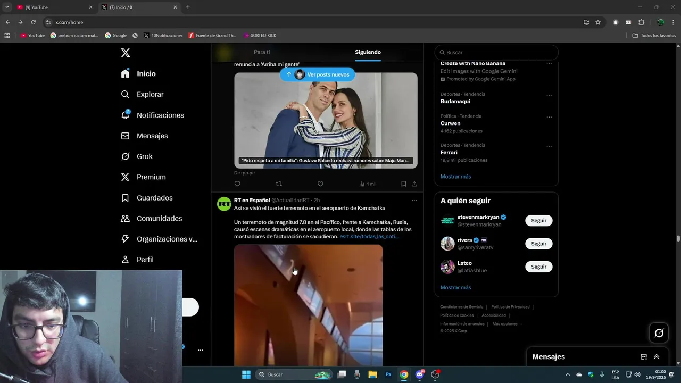Follow rivers (@samyriveratv)

[x=538, y=244]
